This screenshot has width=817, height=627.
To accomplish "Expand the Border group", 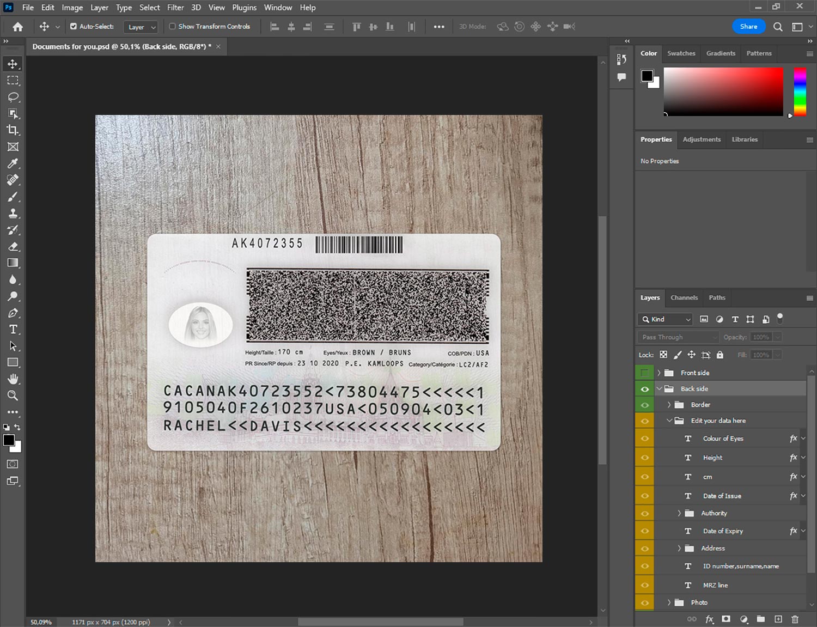I will 669,405.
